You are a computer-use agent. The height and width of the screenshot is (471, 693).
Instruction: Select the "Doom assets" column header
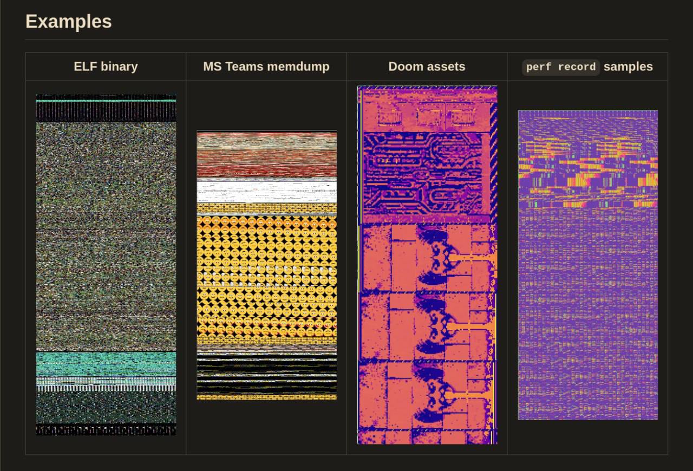tap(427, 67)
